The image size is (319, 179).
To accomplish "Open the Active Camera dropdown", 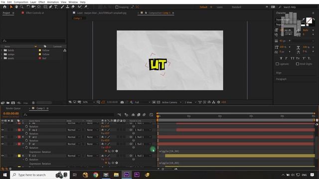I will pyautogui.click(x=171, y=102).
